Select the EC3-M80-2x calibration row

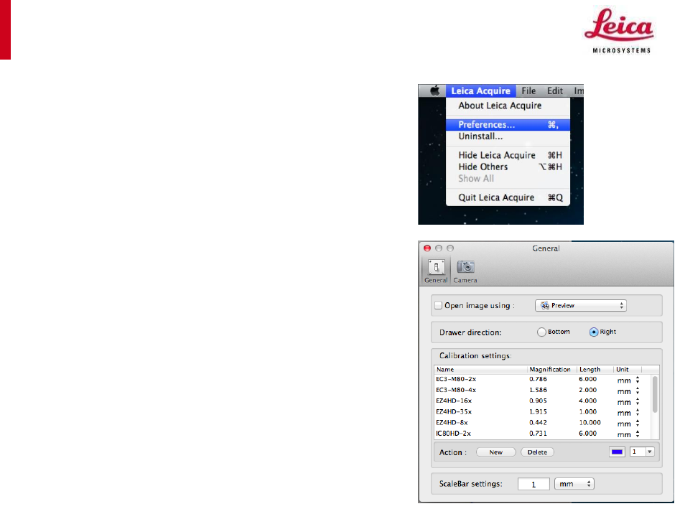541,380
